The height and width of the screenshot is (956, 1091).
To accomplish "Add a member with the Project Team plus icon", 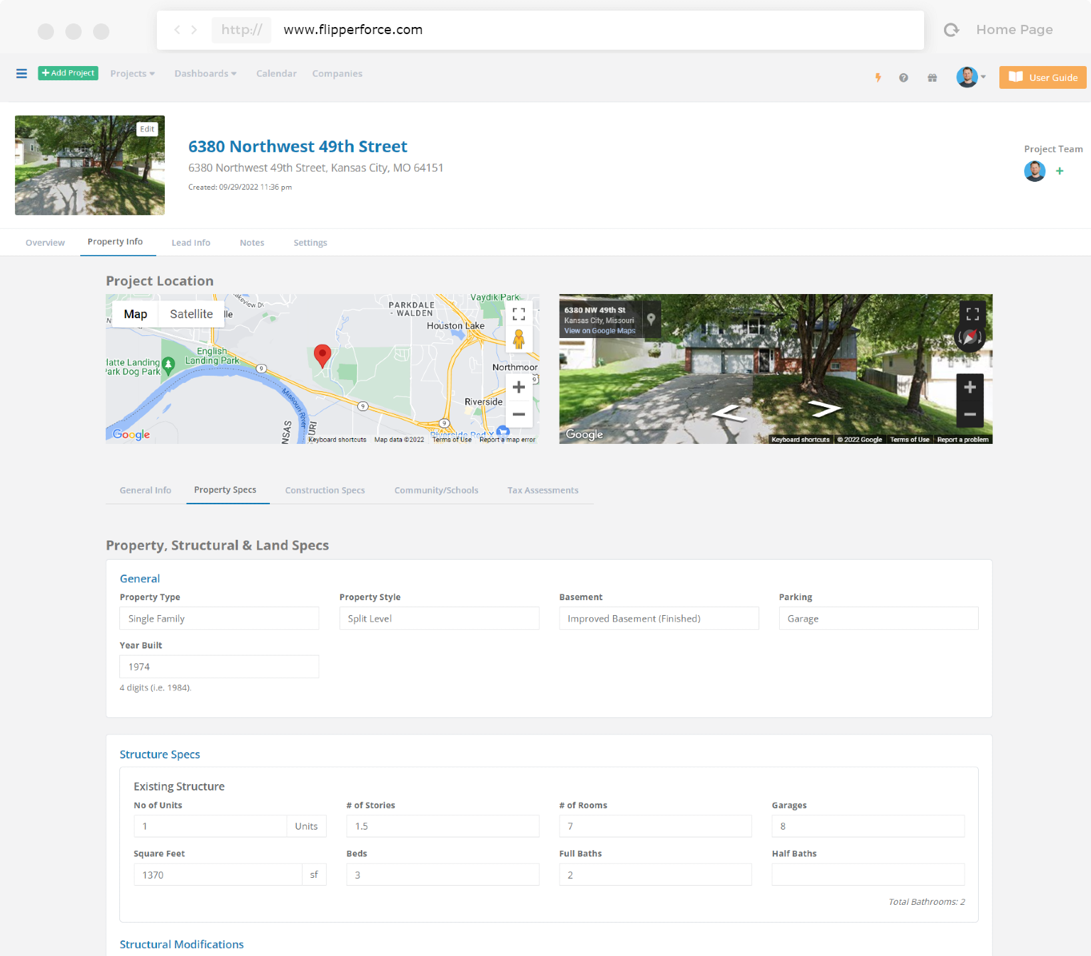I will tap(1059, 171).
